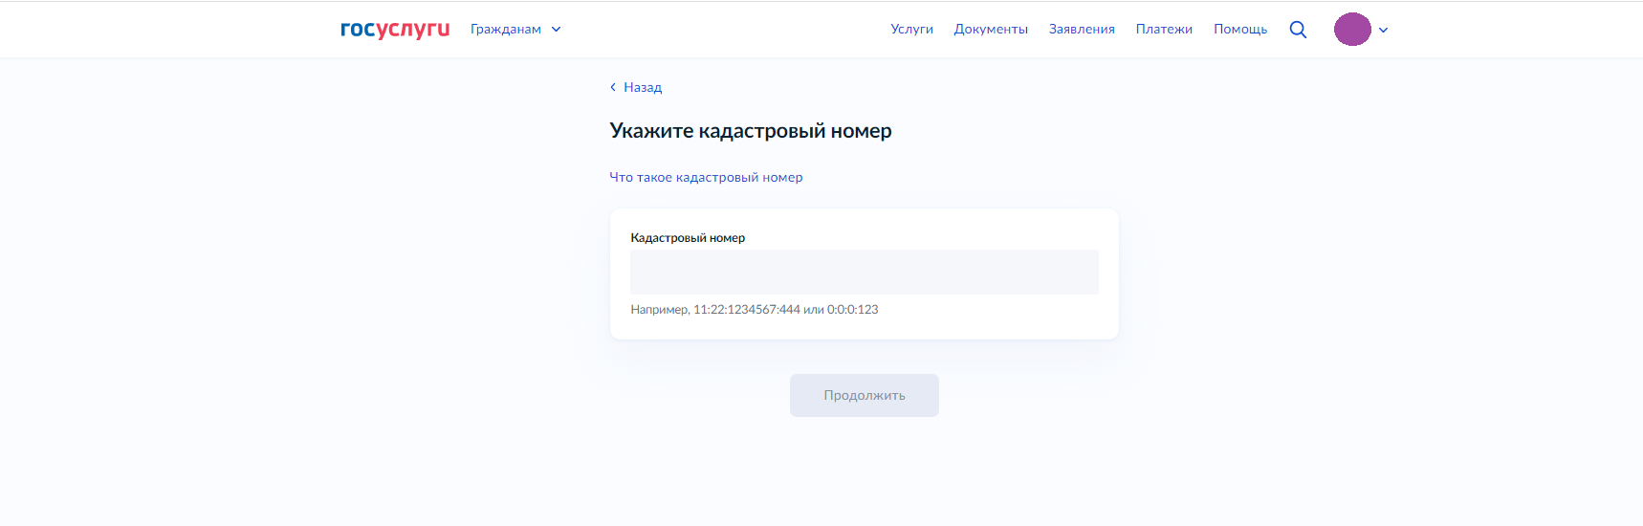Open the Услуги menu item
This screenshot has height=526, width=1643.
coord(911,30)
